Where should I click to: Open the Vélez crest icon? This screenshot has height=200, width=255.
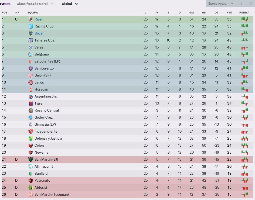30,47
